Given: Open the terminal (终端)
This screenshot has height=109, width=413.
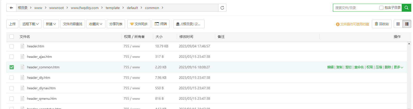Looking at the screenshot, I should (x=161, y=24).
